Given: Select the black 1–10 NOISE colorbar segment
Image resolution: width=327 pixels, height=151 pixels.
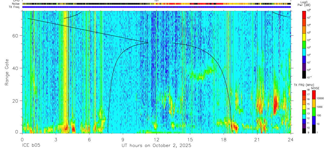Looking at the screenshot, I should pyautogui.click(x=314, y=129).
